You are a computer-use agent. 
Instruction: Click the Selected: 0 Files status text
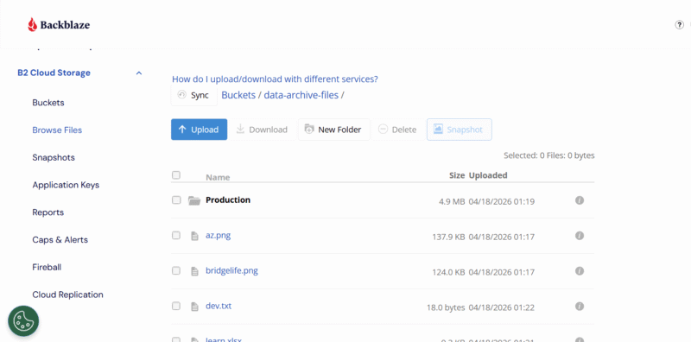[x=549, y=155]
